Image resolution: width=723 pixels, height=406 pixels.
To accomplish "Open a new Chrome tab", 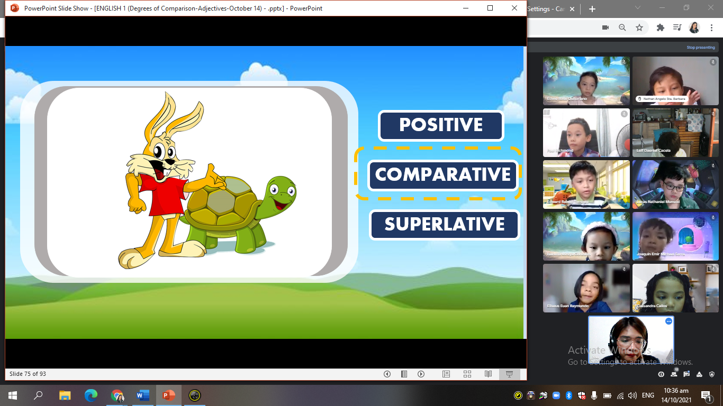I will click(592, 9).
